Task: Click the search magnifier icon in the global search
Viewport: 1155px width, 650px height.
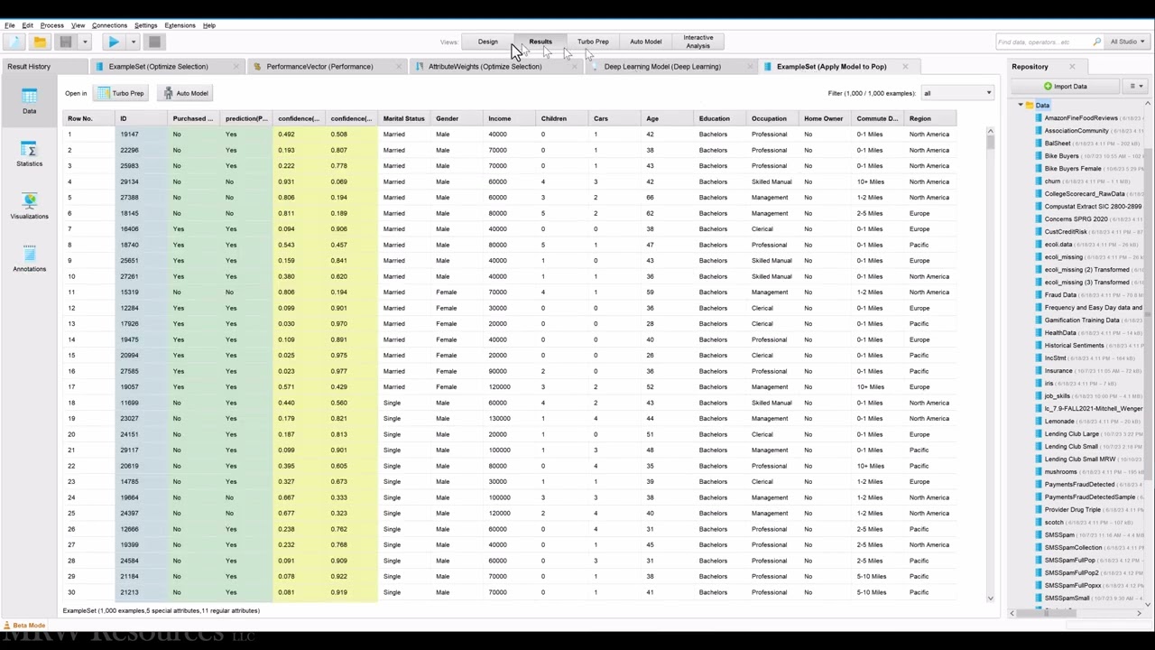Action: click(x=1096, y=42)
